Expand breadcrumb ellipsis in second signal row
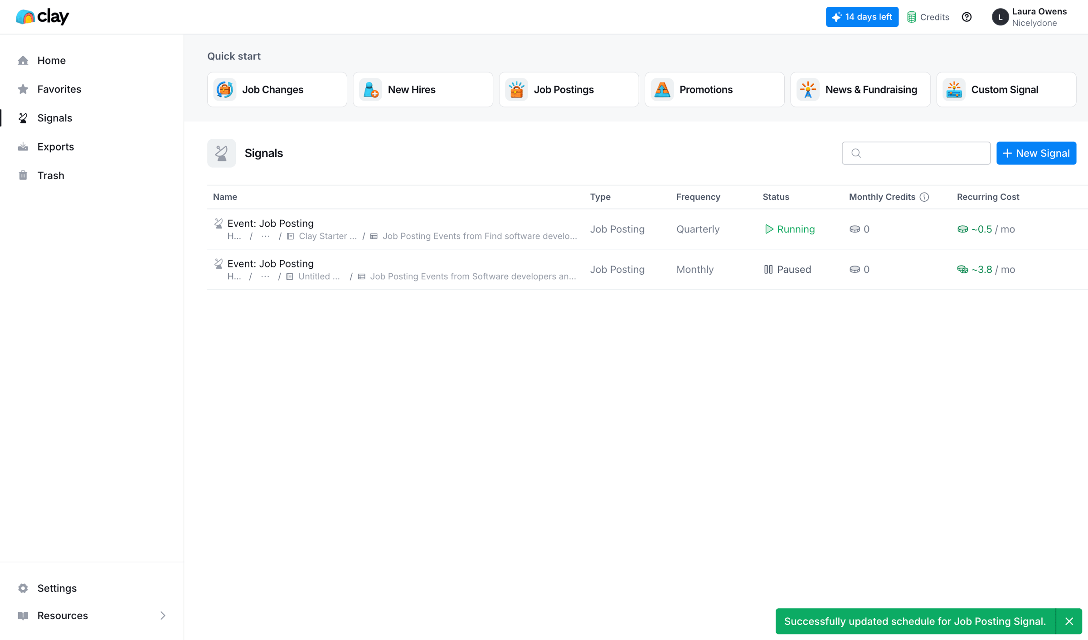1088x640 pixels. (x=265, y=276)
